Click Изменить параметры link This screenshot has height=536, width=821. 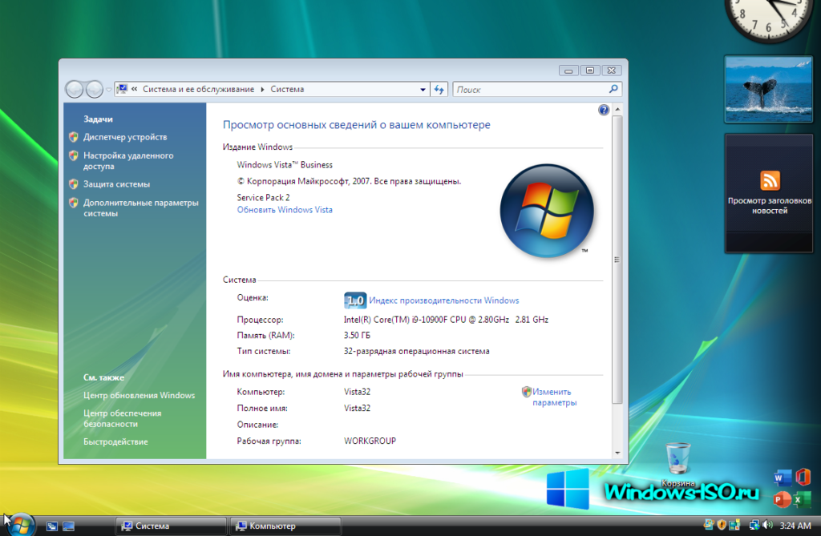pyautogui.click(x=555, y=397)
